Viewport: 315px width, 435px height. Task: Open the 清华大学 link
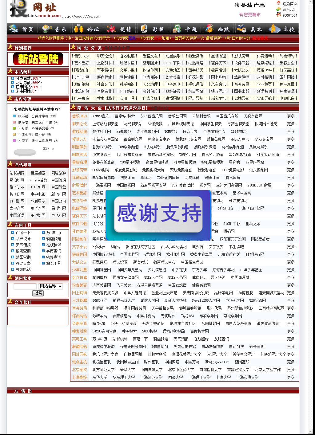tap(127, 370)
